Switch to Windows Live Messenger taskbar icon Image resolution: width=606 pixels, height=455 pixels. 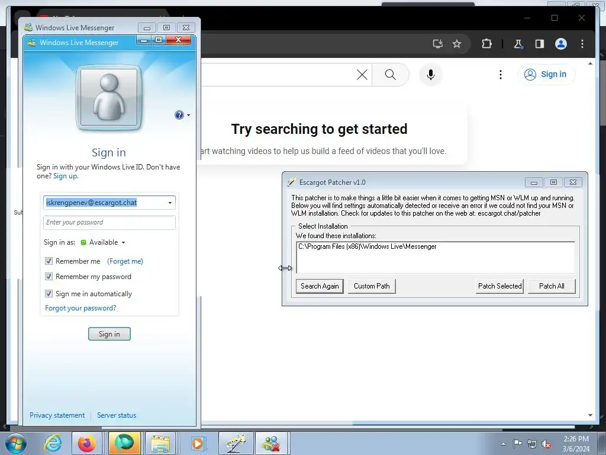[271, 443]
